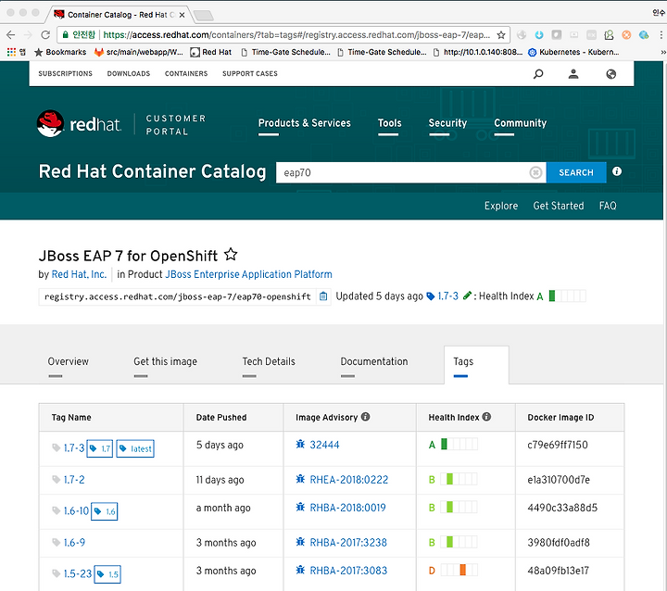Click info icon next to Health Index header
667x591 pixels.
tap(486, 417)
